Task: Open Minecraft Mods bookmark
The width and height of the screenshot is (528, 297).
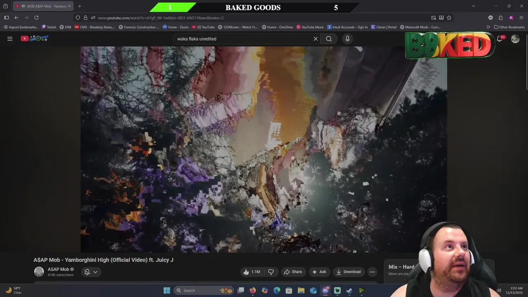Action: (420, 27)
